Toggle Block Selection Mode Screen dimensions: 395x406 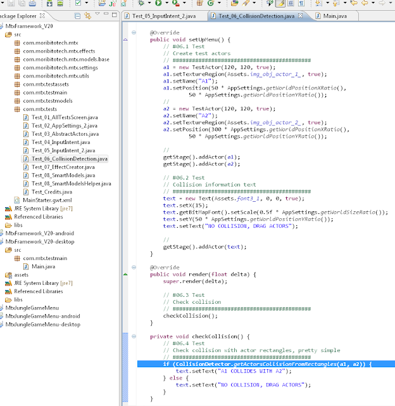tap(291, 3)
